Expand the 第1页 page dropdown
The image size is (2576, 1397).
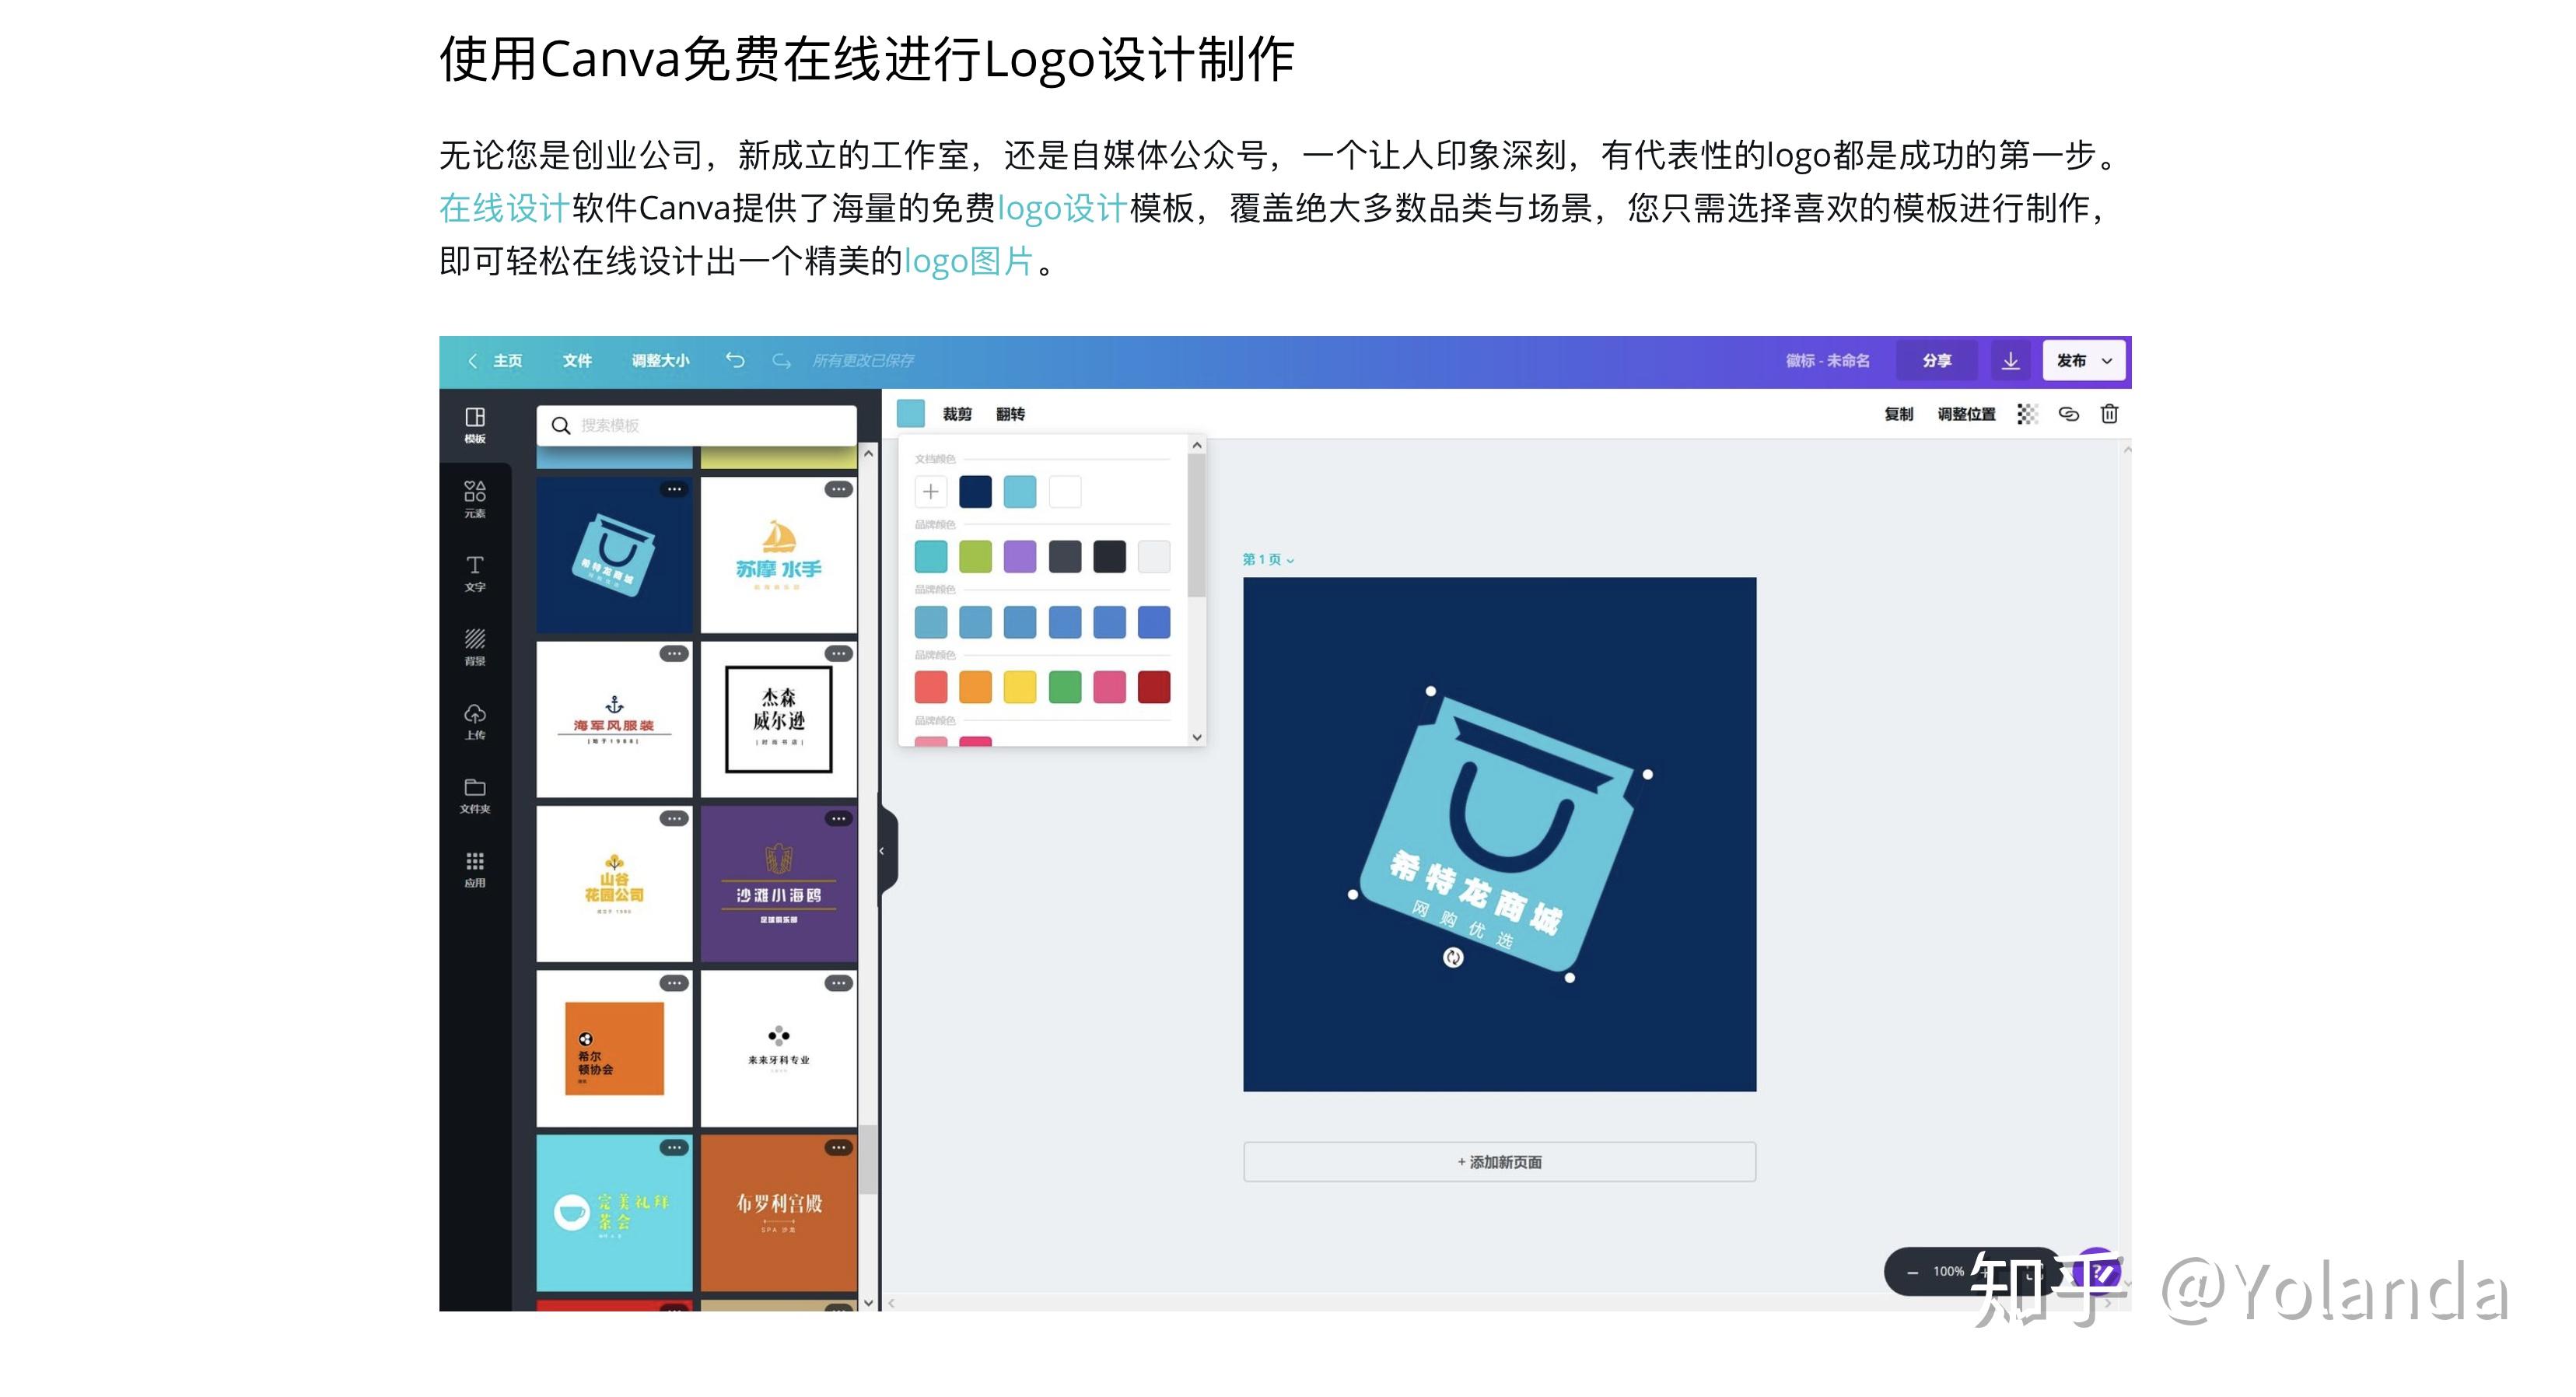(1268, 560)
